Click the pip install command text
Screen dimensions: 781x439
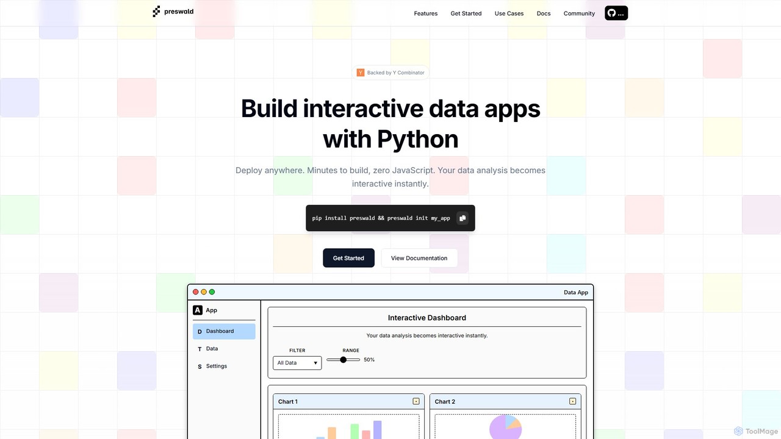click(x=381, y=218)
